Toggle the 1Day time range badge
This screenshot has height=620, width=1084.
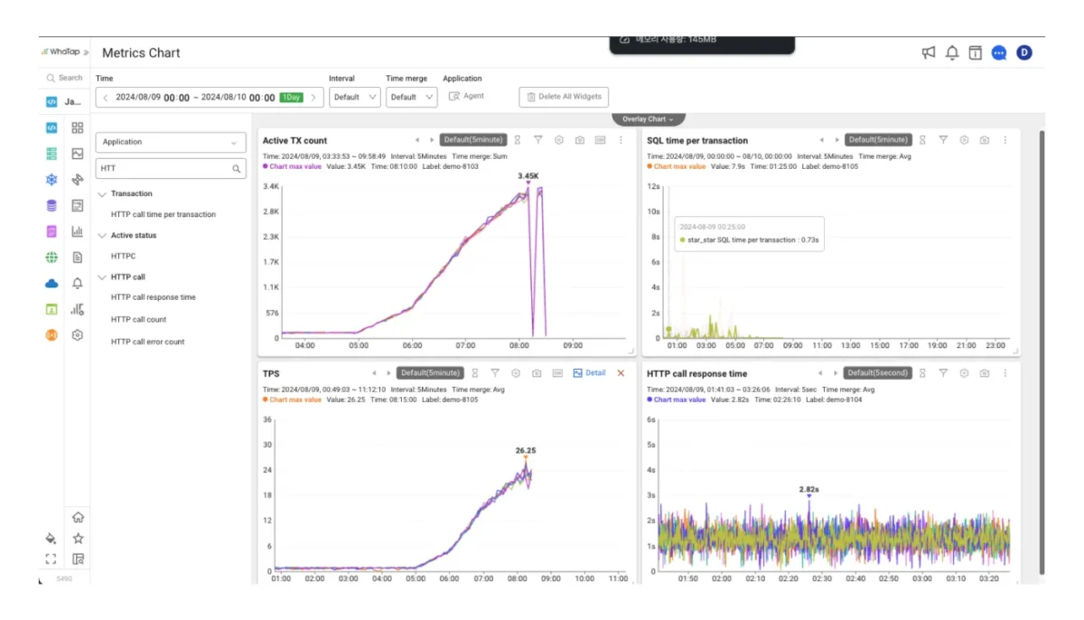coord(291,98)
